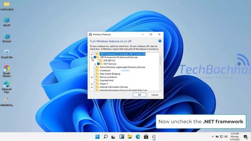Launch Microsoft Edge from the taskbar

click(x=138, y=137)
